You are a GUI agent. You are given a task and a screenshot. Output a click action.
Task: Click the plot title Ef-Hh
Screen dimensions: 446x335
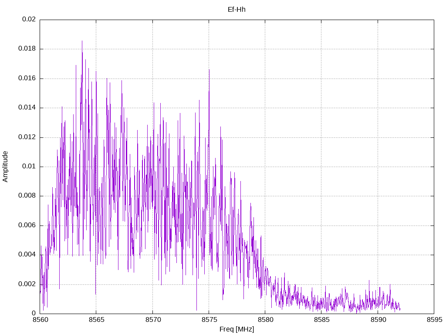[x=237, y=10]
